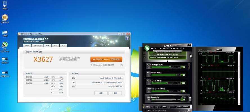This screenshot has height=112, width=250.
Task: Click the profile lock icon in Afterburner
Action: tap(144, 107)
